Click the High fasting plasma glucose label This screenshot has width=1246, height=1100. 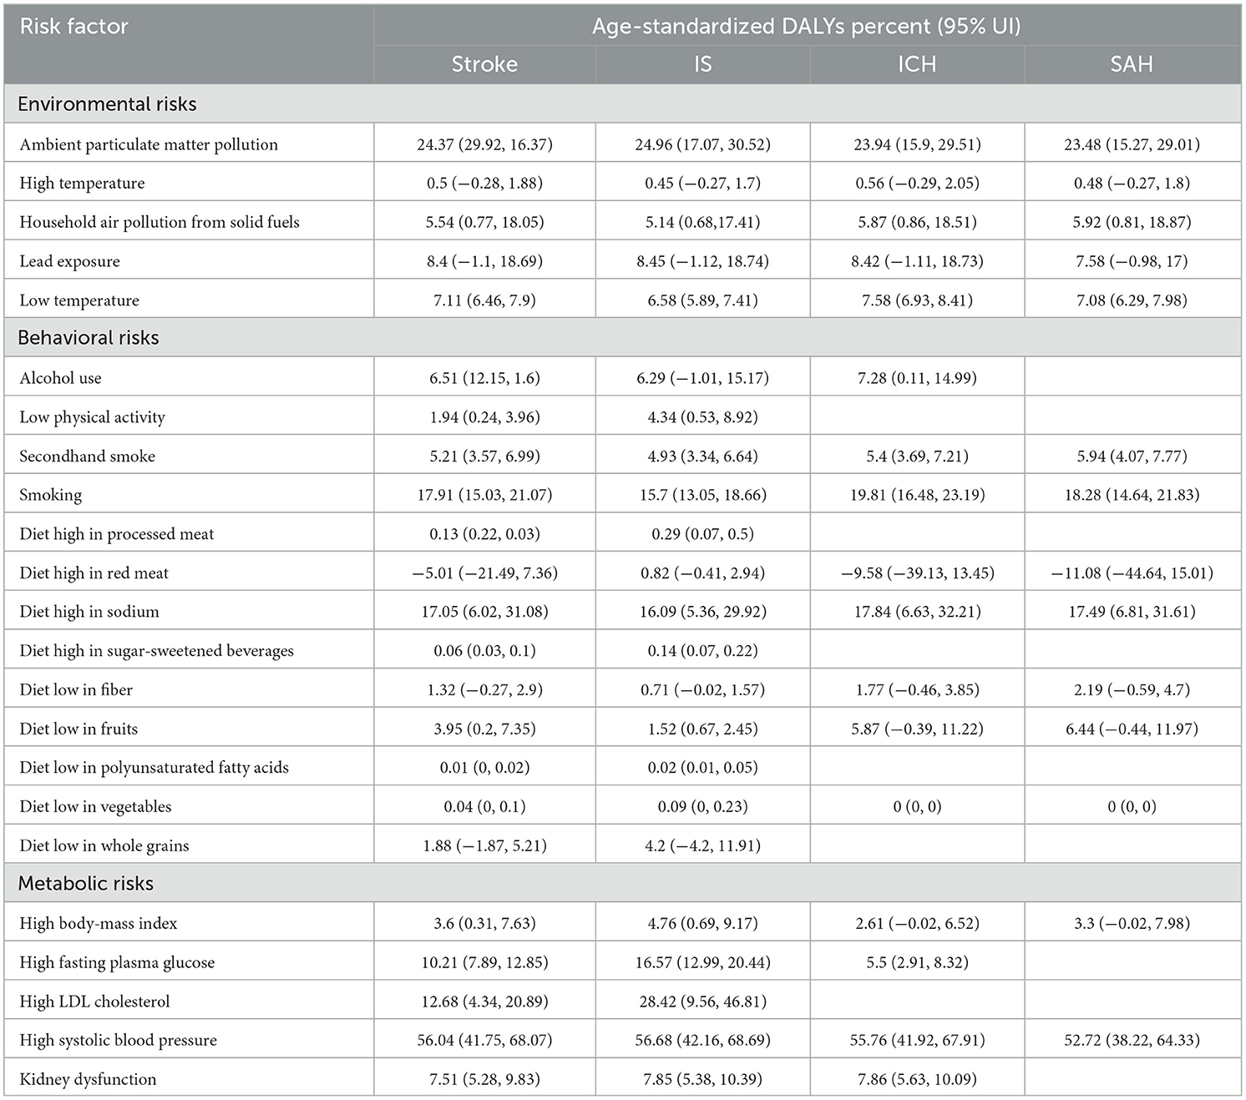click(x=117, y=962)
